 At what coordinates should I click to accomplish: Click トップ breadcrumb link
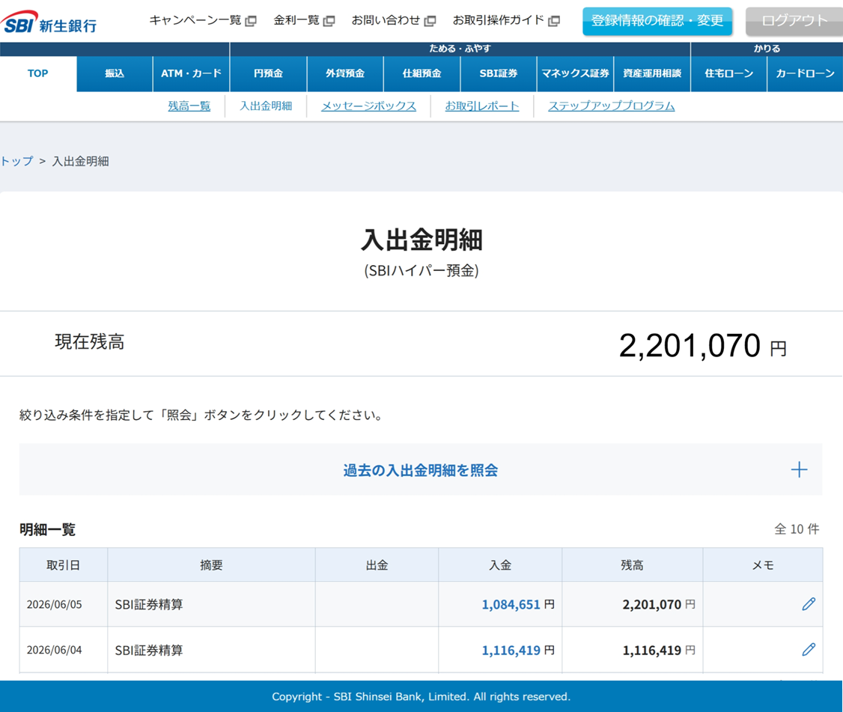click(x=16, y=161)
